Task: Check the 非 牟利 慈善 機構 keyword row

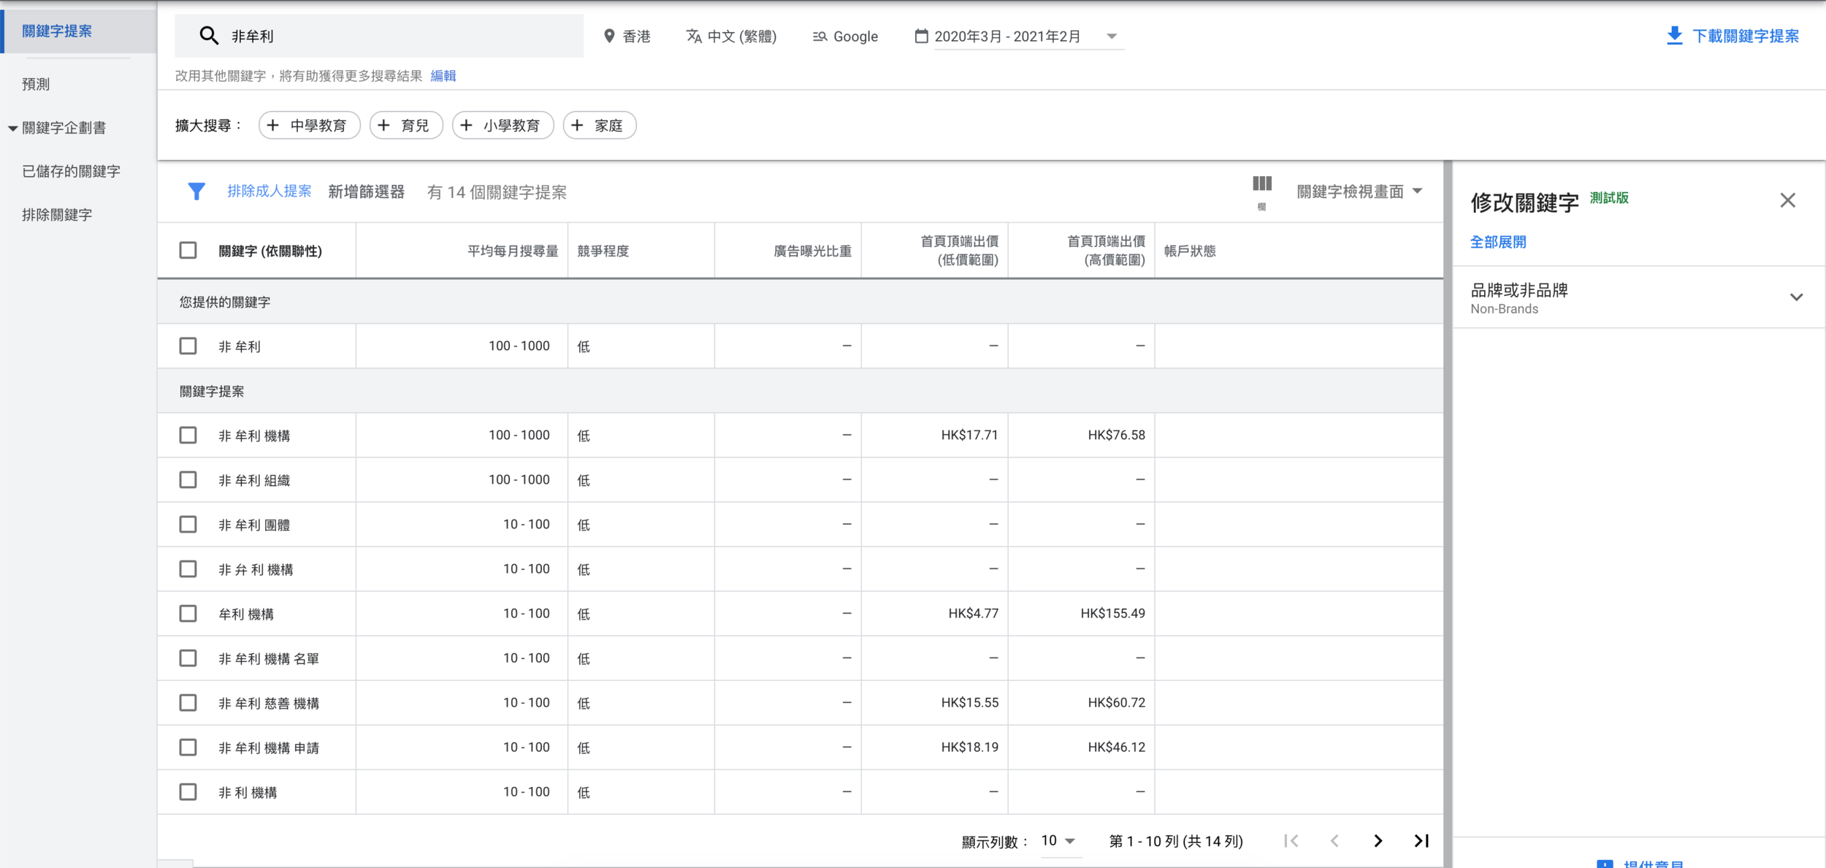Action: pyautogui.click(x=188, y=703)
